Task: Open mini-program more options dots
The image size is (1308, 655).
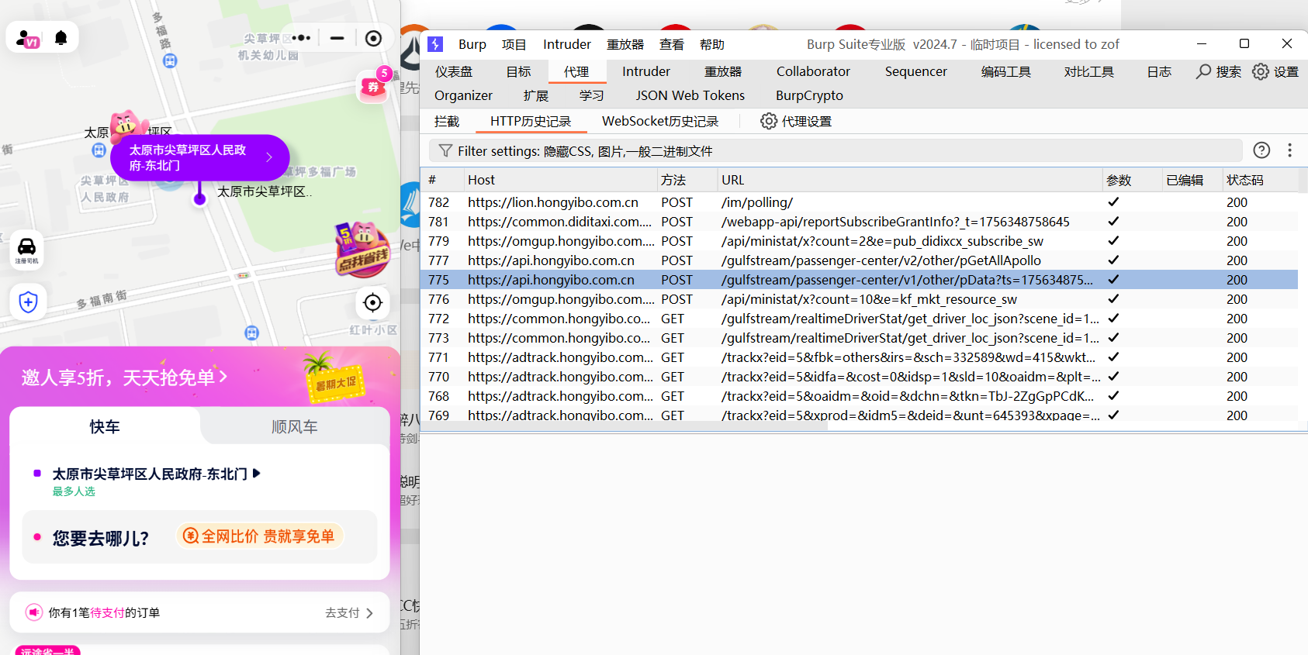Action: point(301,38)
